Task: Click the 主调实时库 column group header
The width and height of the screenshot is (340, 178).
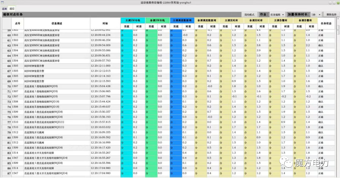Action: (231, 20)
